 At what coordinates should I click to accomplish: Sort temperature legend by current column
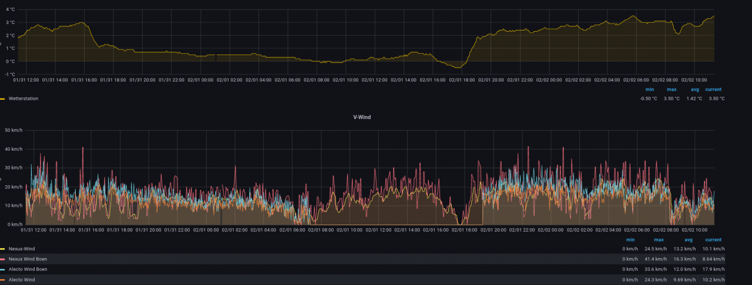pos(713,90)
